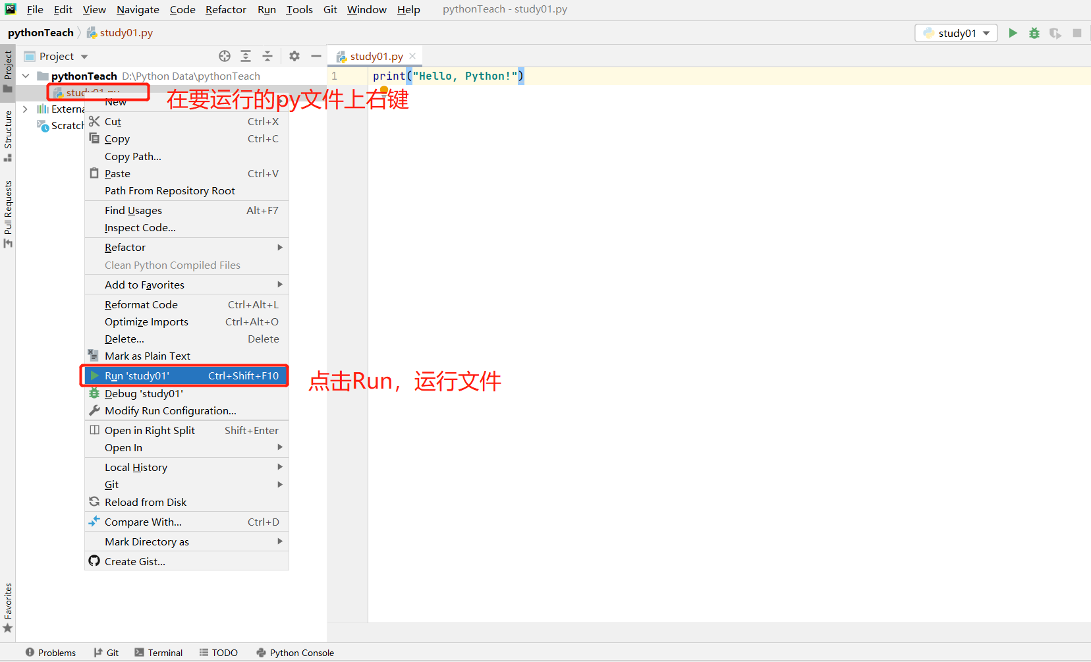Select Find Usages in context menu
Screen dimensions: 1091x662
[x=187, y=210]
